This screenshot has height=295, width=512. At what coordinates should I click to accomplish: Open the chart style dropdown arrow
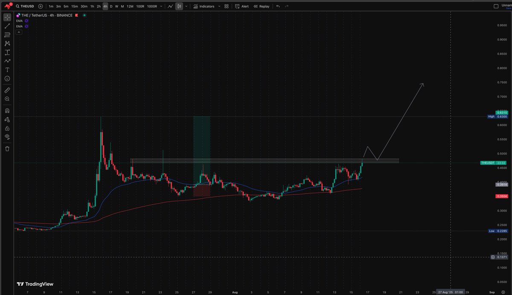pos(186,6)
